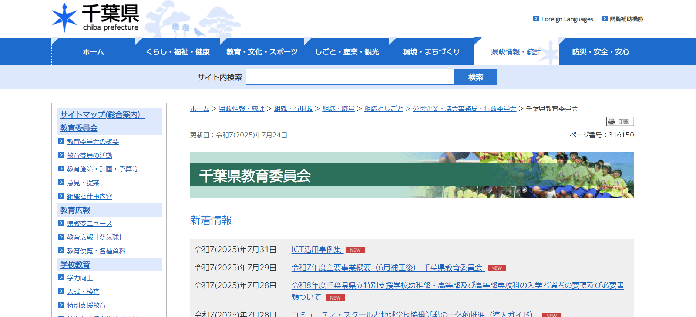Click arrow icon next to 教育委員の活動
Screen dimensions: 696x317
(x=61, y=155)
